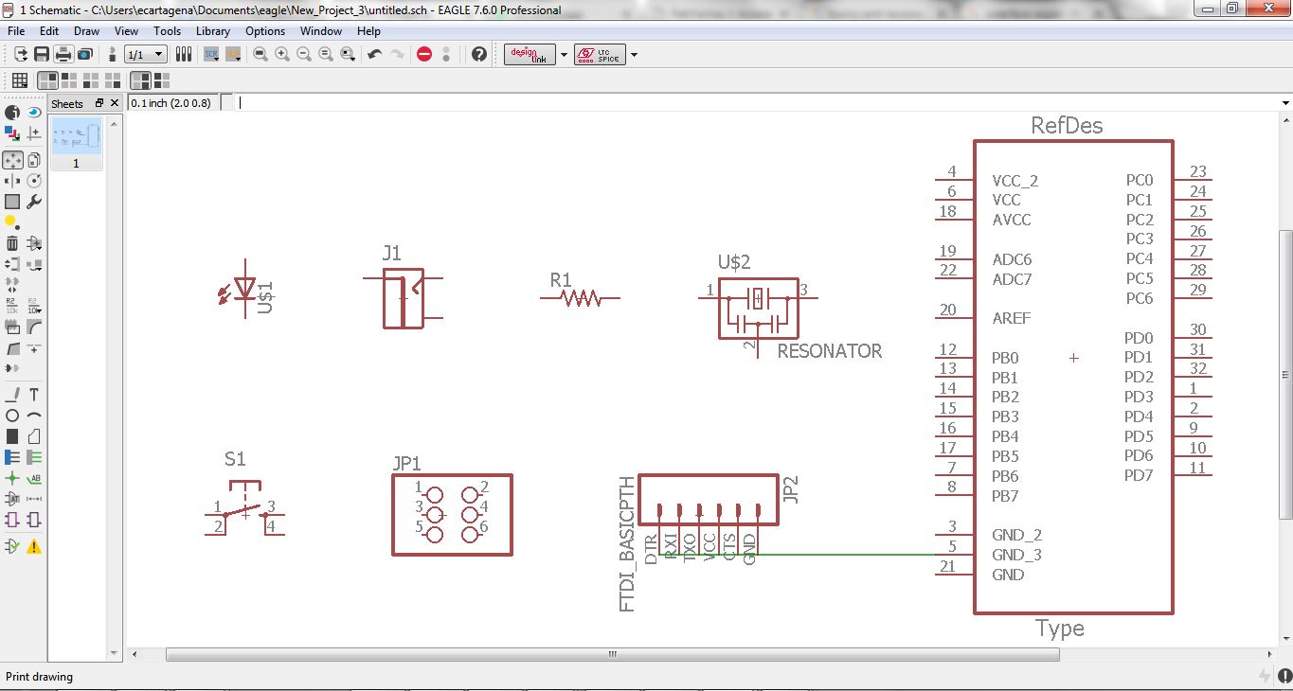Select the Show (eye) tool
The image size is (1293, 691).
click(34, 112)
